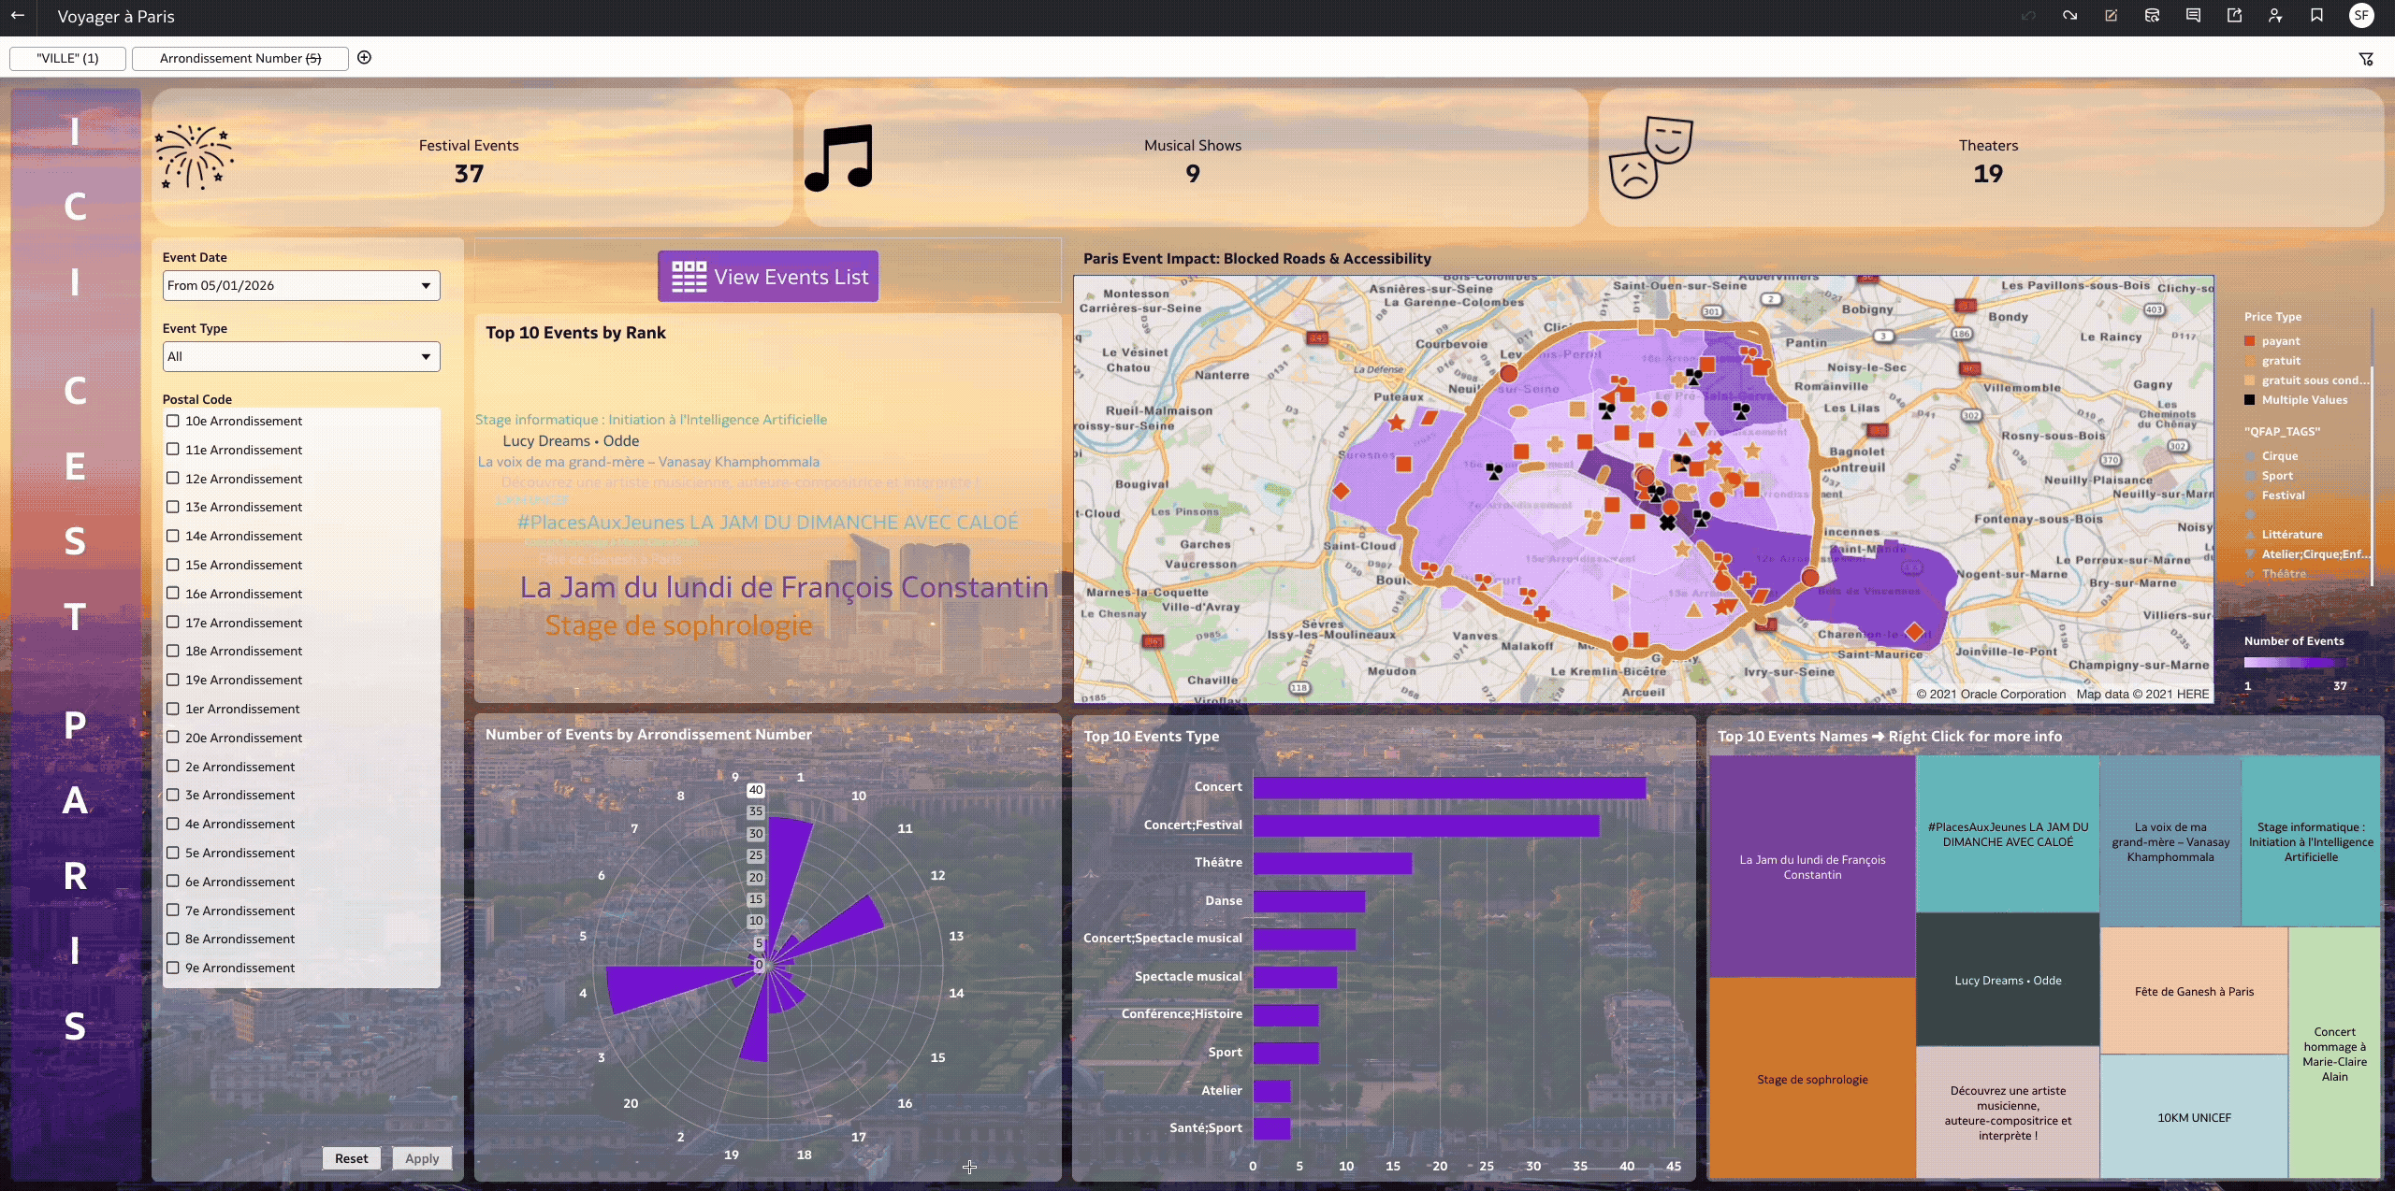Click the bookmark icon in header
This screenshot has width=2395, height=1191.
click(x=2316, y=16)
